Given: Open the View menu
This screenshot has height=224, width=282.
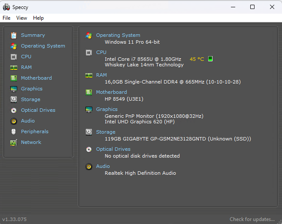Looking at the screenshot, I should 21,18.
